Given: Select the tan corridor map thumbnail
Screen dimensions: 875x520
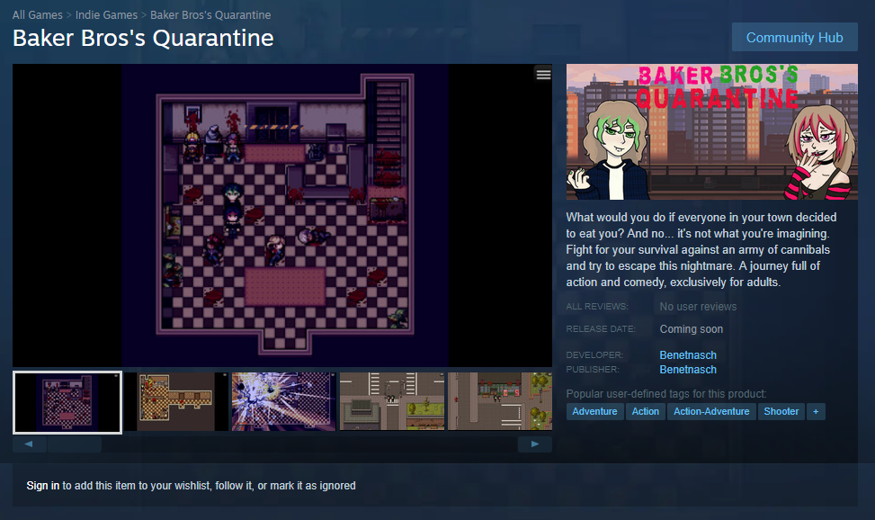Looking at the screenshot, I should tap(175, 402).
